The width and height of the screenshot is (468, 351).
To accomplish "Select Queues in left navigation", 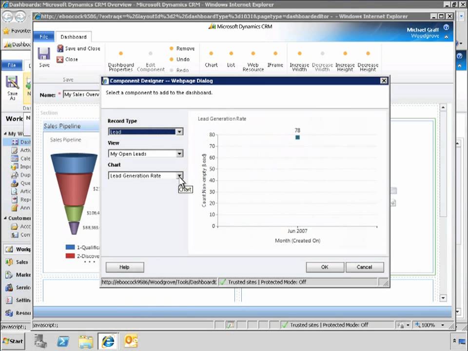I will [x=20, y=183].
